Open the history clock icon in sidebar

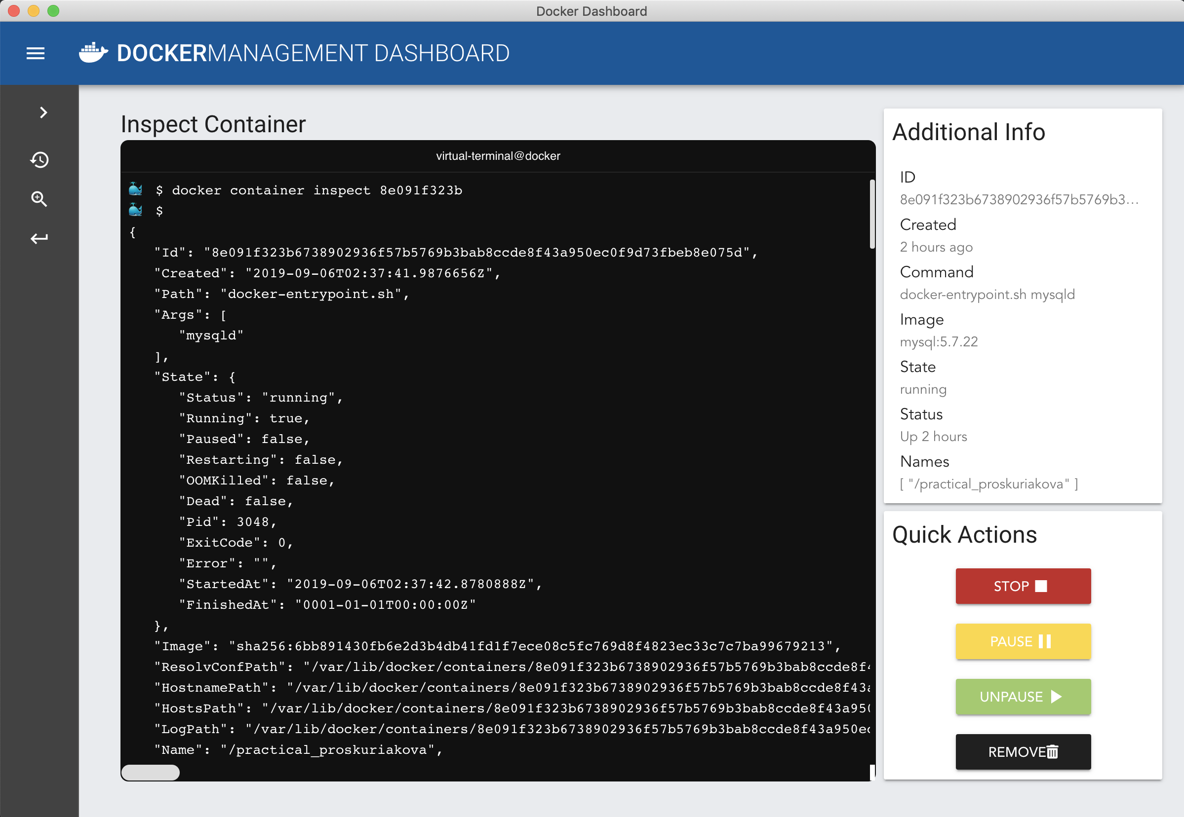point(39,160)
